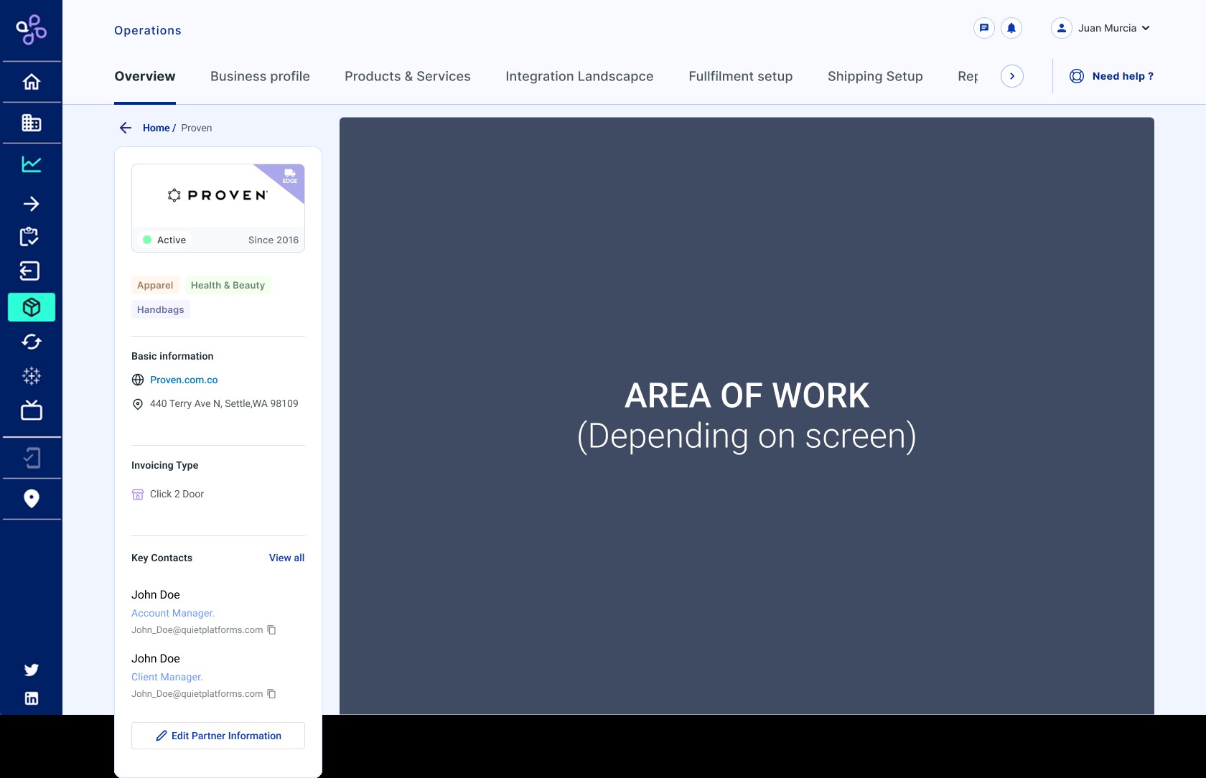
Task: Open the notifications bell icon
Action: (1011, 28)
